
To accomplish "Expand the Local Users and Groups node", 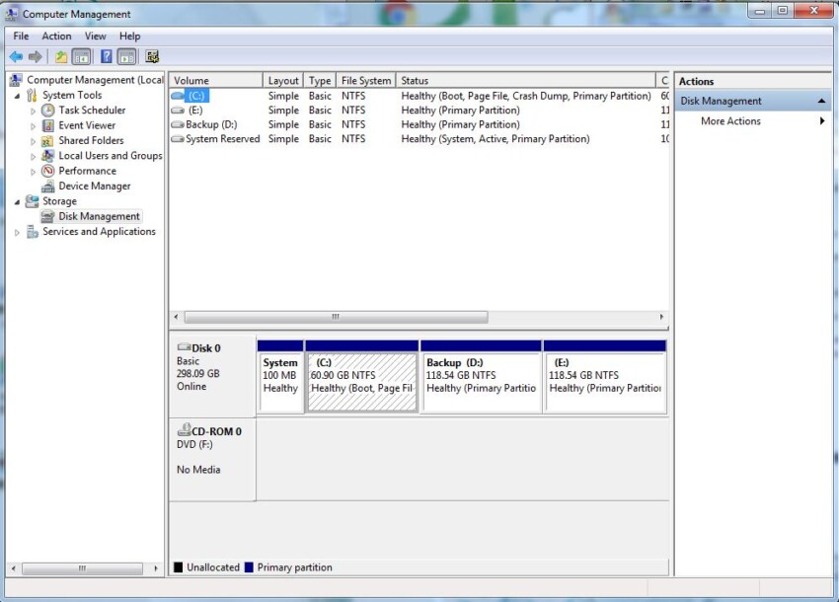I will point(31,155).
